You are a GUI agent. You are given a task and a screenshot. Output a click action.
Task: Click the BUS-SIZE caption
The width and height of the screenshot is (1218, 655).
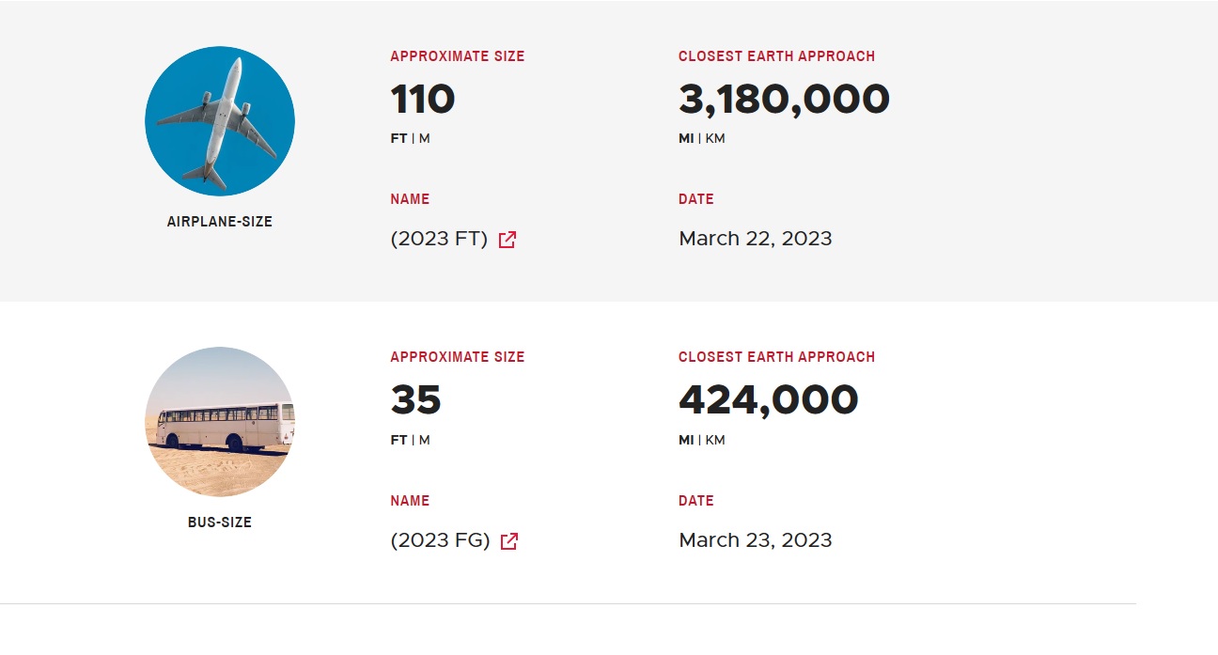220,522
